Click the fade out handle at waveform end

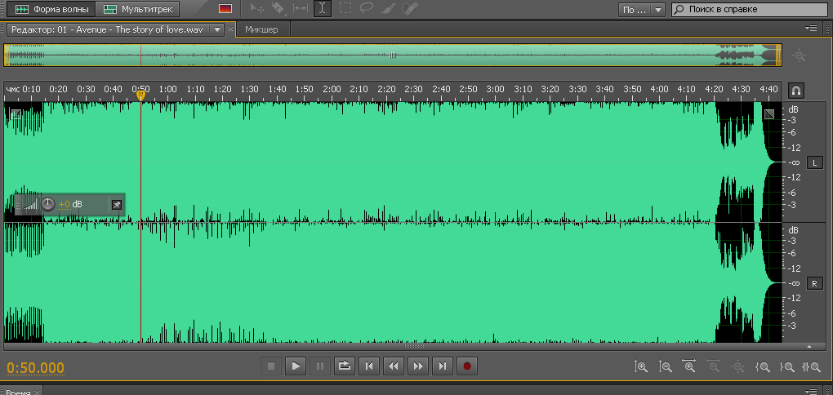[x=769, y=114]
